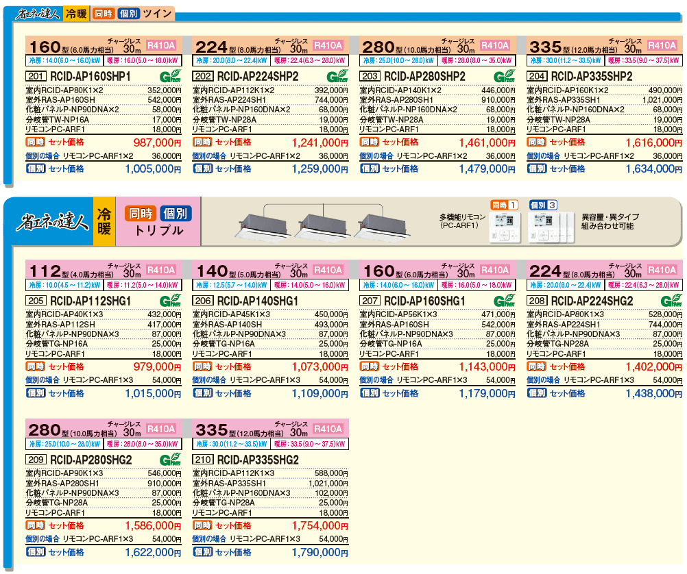Click the set price 1,073,000円
Image resolution: width=687 pixels, height=574 pixels.
(320, 367)
